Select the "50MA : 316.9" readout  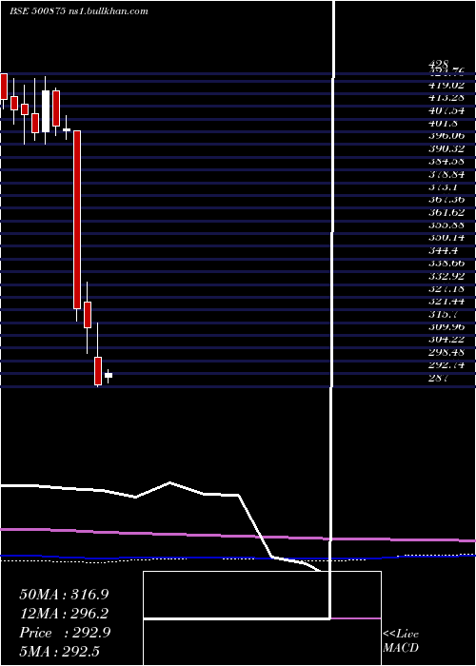(64, 595)
